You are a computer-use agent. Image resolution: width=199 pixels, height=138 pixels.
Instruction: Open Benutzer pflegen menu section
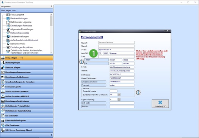click(27, 67)
